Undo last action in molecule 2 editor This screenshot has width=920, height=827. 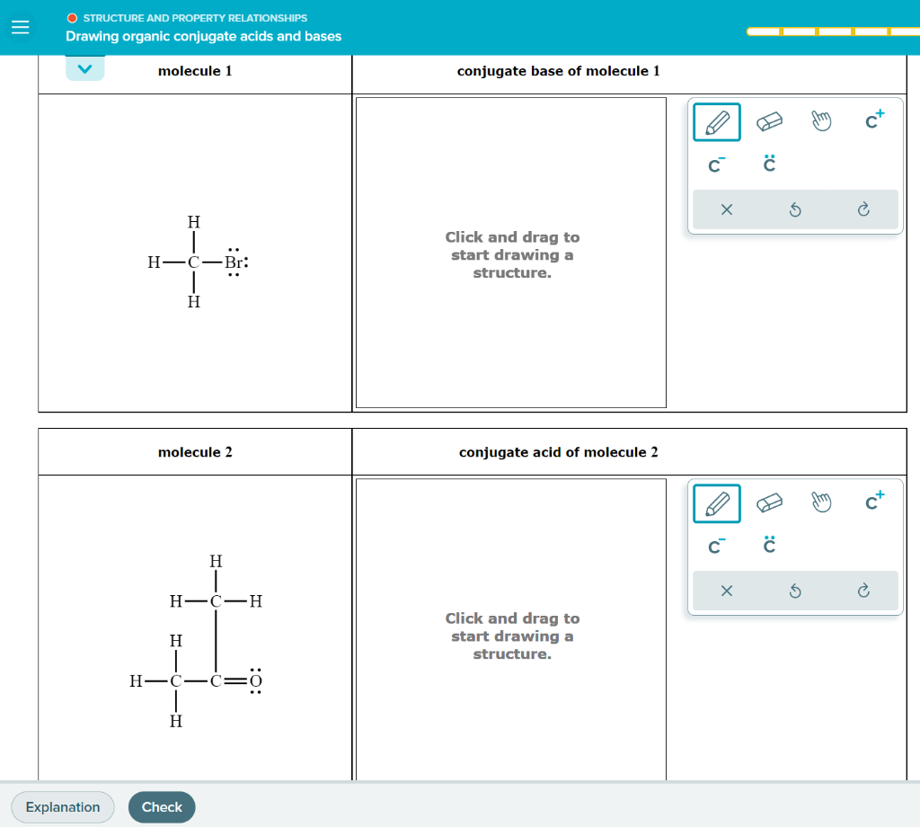pos(795,591)
